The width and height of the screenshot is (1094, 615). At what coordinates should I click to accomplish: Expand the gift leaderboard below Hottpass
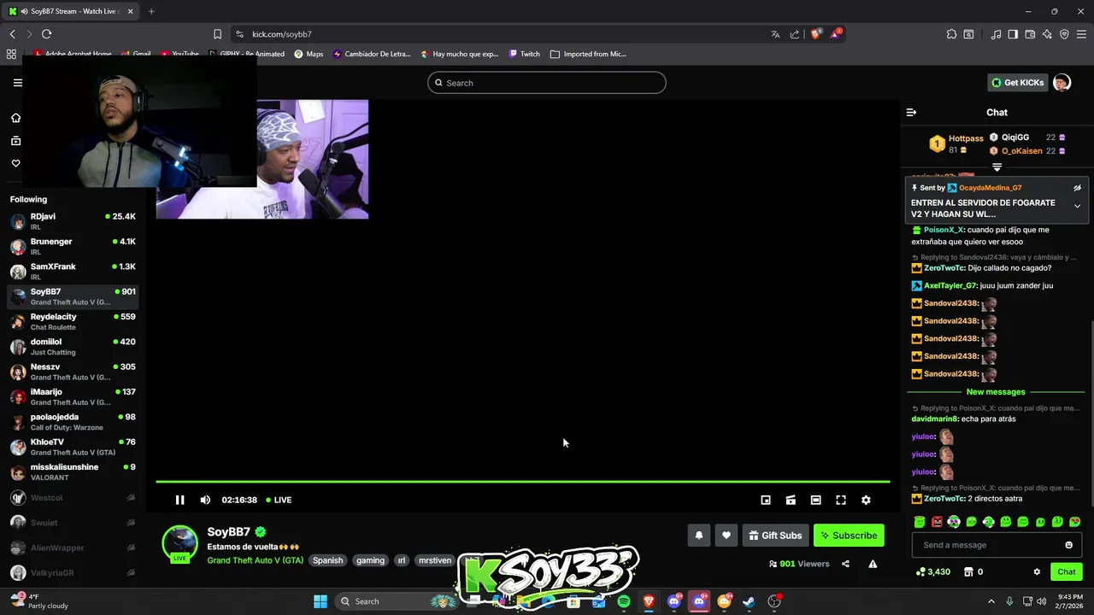tap(997, 167)
